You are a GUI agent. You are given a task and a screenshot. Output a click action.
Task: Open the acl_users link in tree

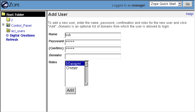click(x=18, y=31)
